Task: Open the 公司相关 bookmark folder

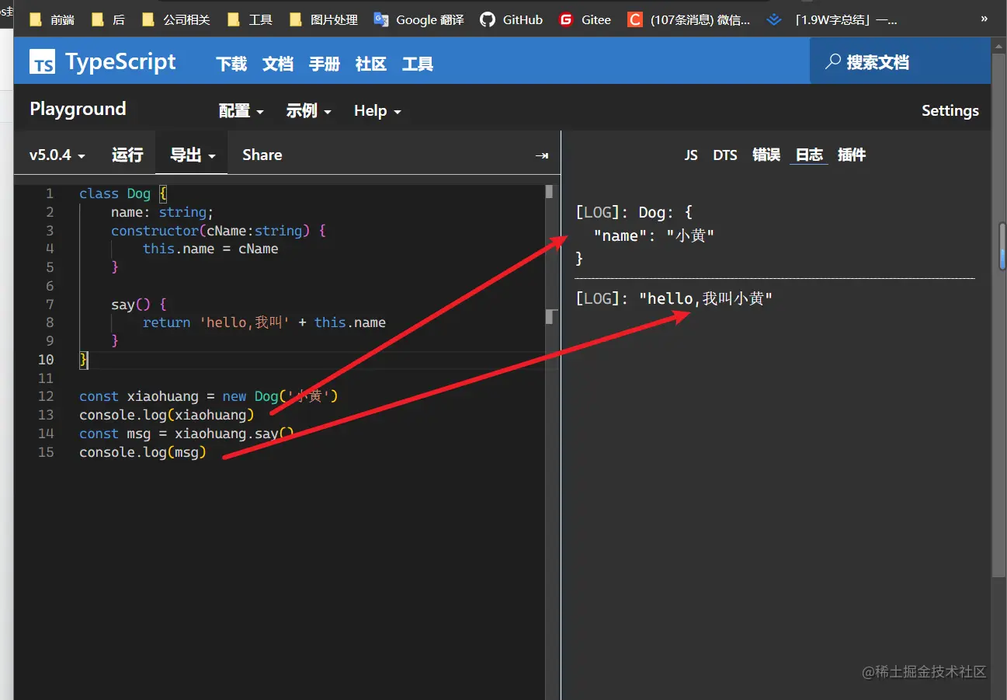Action: (x=176, y=19)
